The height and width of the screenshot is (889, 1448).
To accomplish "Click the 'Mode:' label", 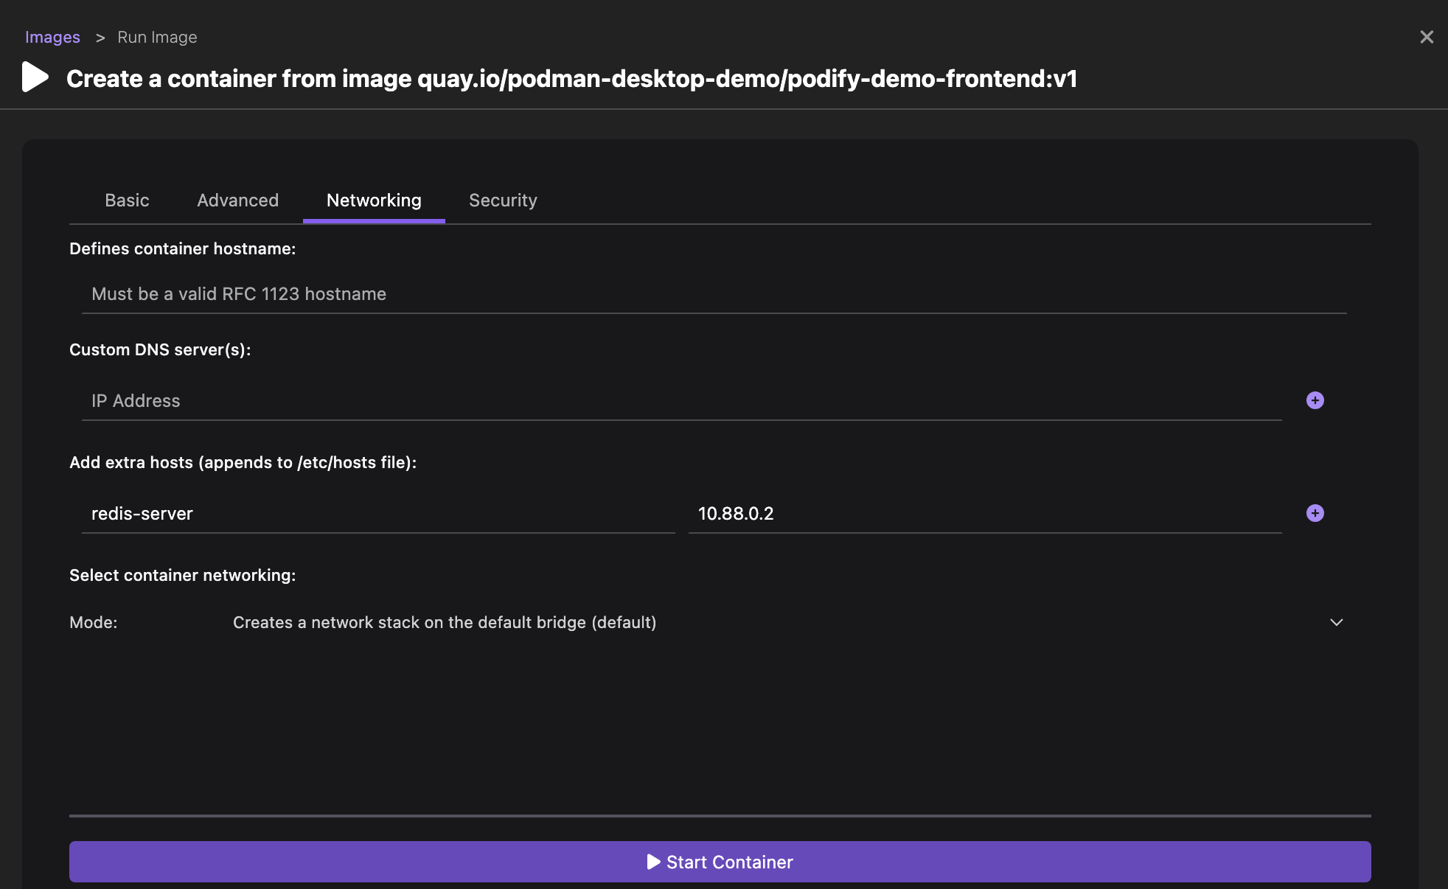I will [94, 623].
